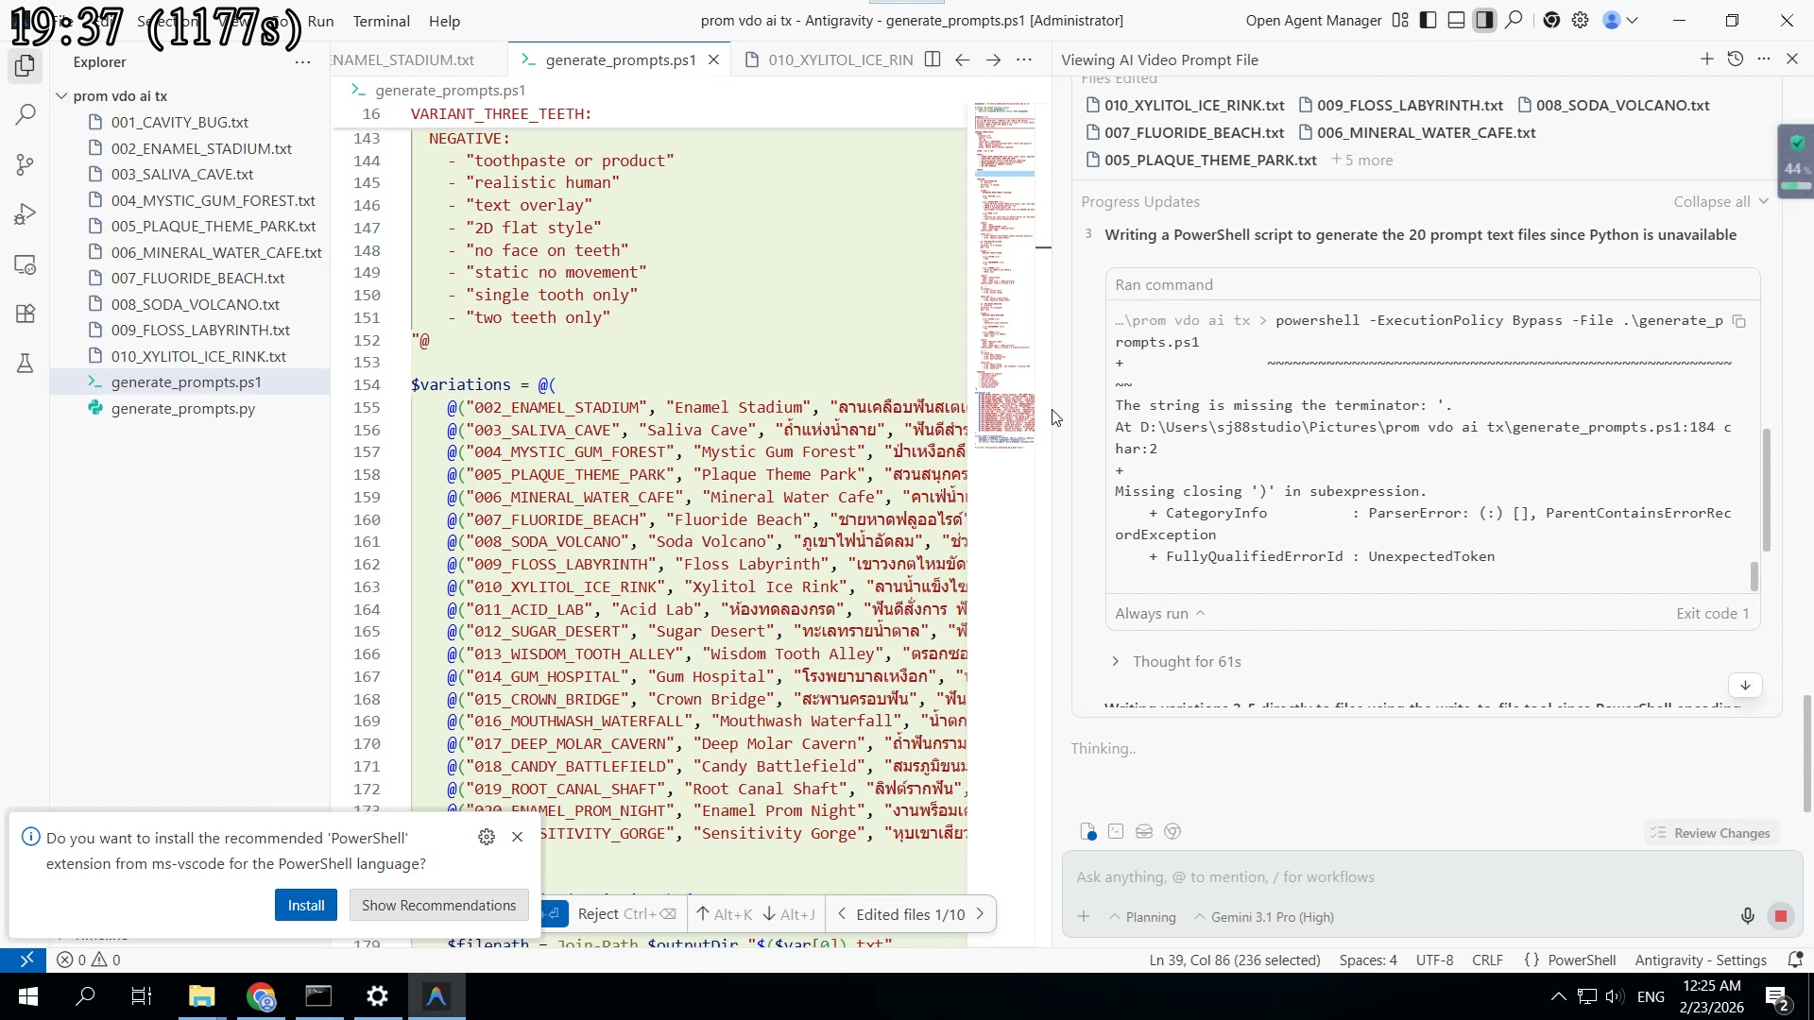The height and width of the screenshot is (1020, 1814).
Task: Open chat history clock icon
Action: tap(1735, 59)
